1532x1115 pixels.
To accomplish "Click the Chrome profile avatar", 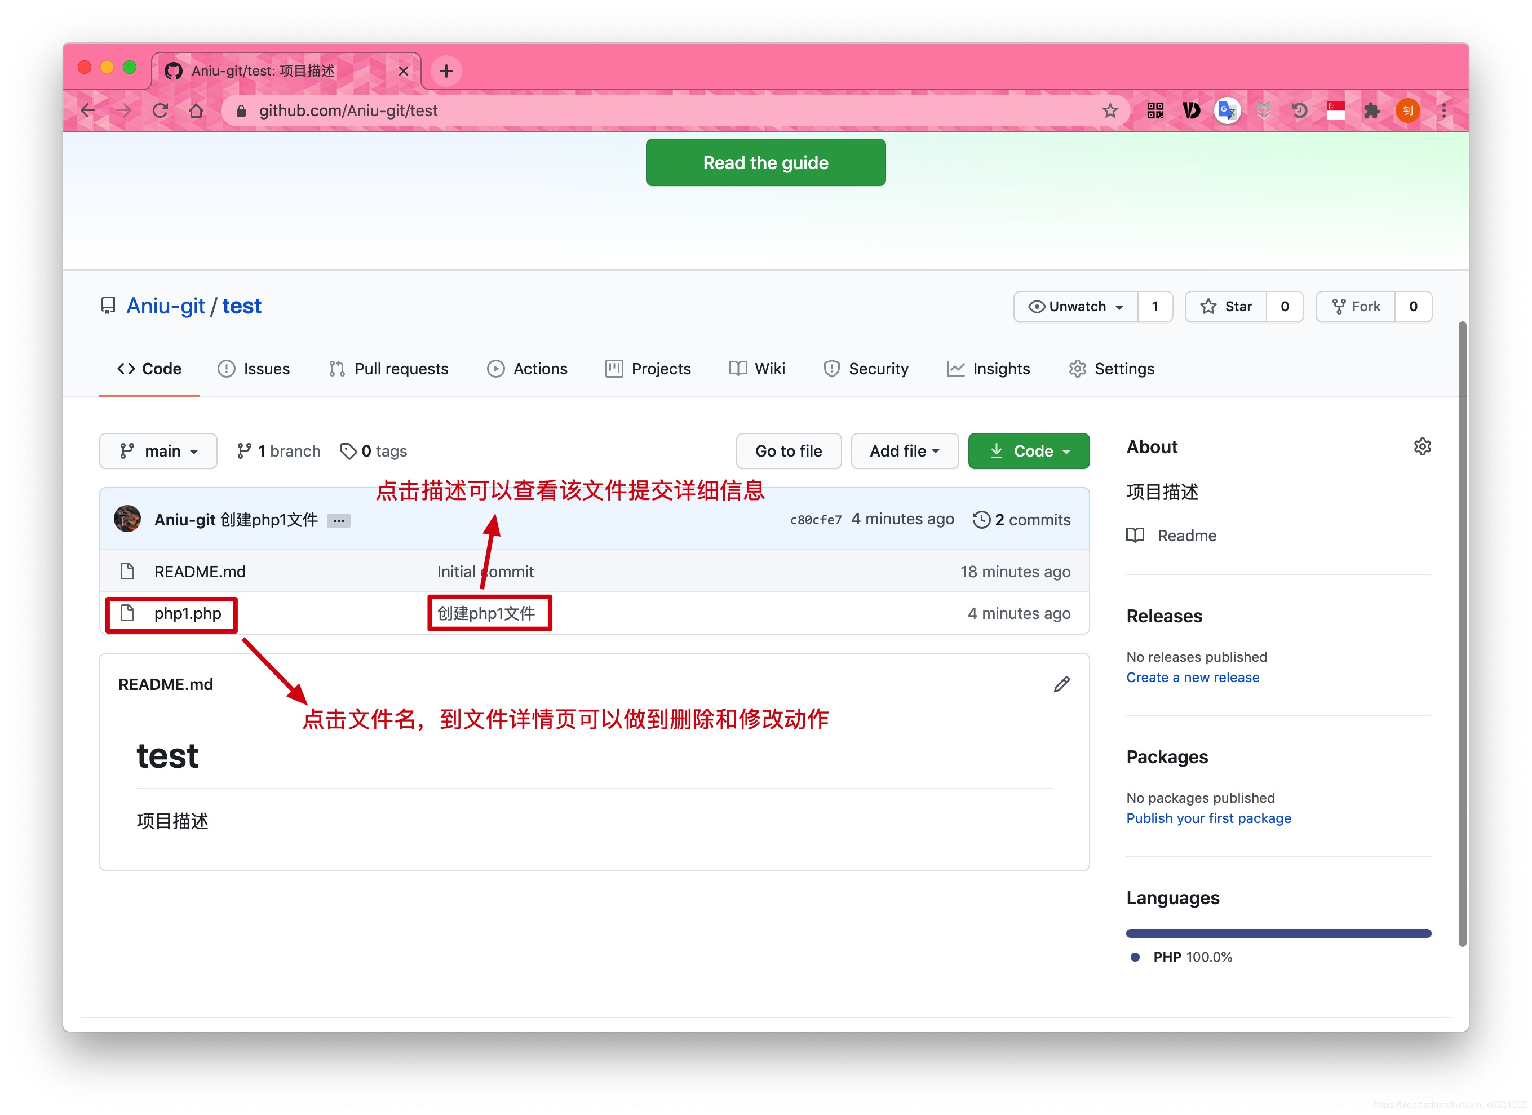I will [1407, 110].
